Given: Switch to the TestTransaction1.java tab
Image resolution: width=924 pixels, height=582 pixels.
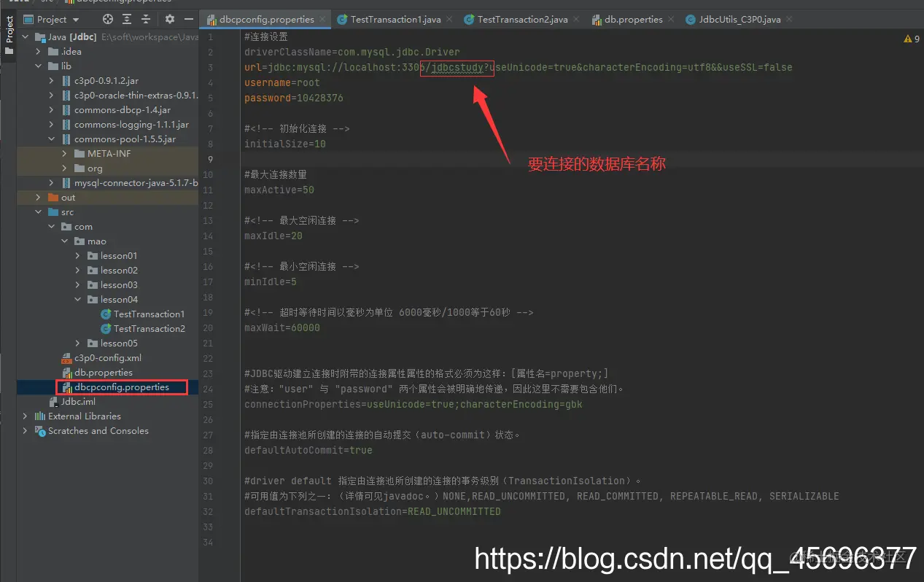Looking at the screenshot, I should pos(395,19).
